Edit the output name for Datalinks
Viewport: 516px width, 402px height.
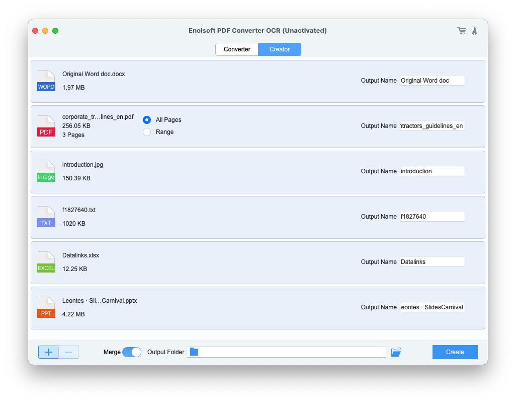432,262
